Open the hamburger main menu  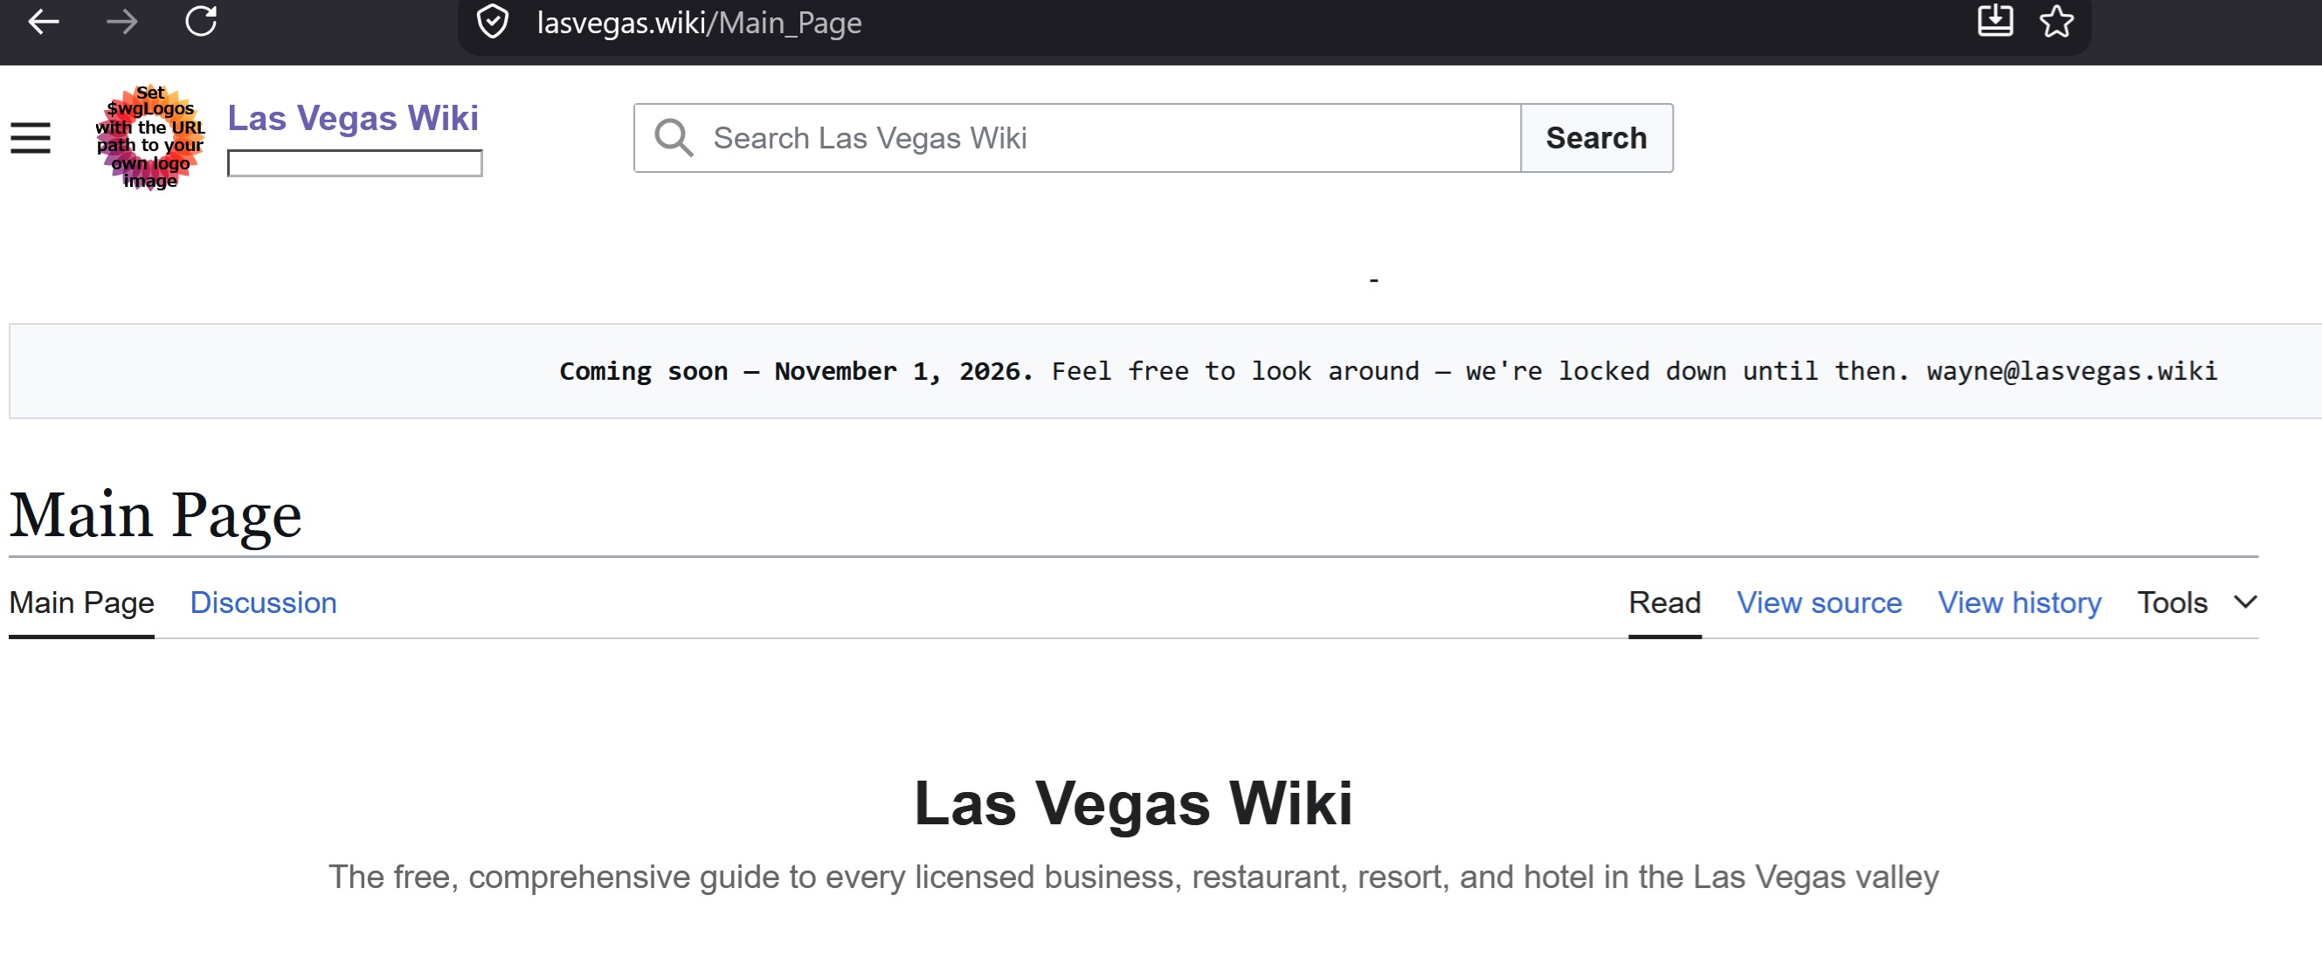pos(31,138)
